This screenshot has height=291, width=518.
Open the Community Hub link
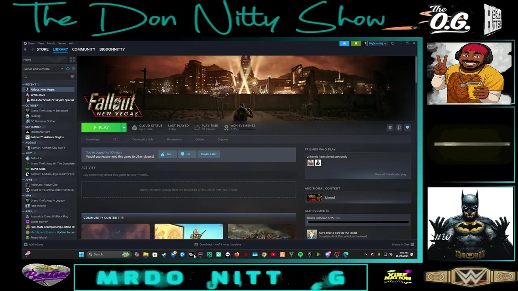[142, 139]
